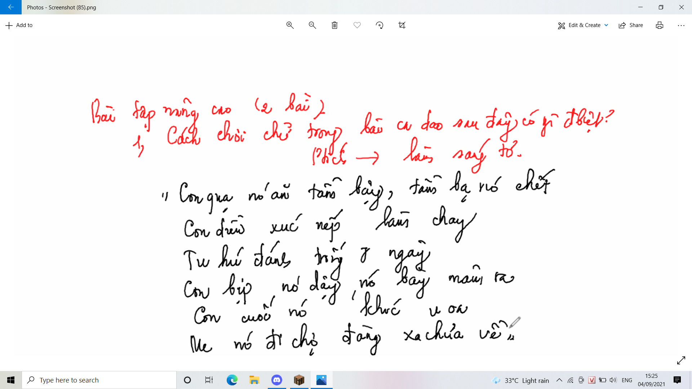Launch Microsoft Edge from taskbar
The height and width of the screenshot is (389, 692).
[x=232, y=380]
